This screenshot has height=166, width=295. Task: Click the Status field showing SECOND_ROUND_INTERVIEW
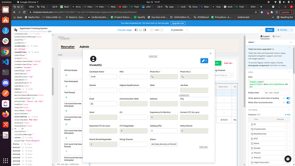tap(164, 144)
